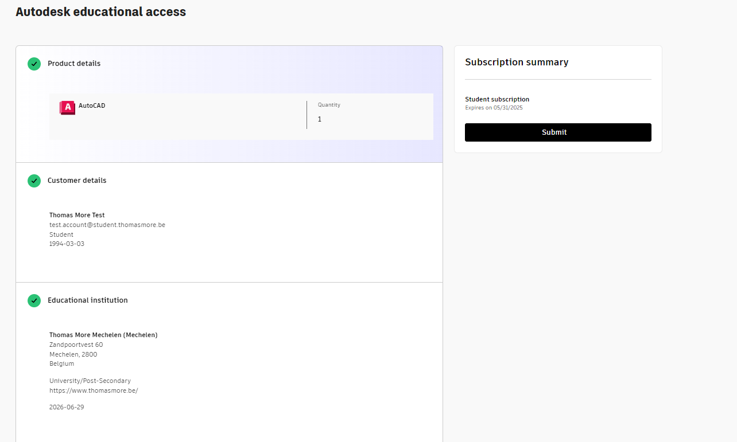
Task: Click the green checkmark beside Educational institution
Action: click(34, 300)
